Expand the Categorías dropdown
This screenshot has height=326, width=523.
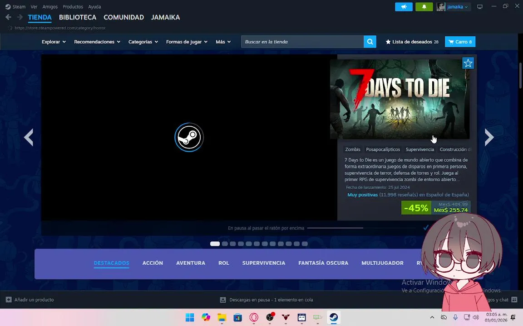pyautogui.click(x=143, y=42)
